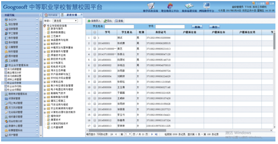Go to the next page with pager arrow
Image resolution: width=278 pixels, height=144 pixels.
click(152, 134)
